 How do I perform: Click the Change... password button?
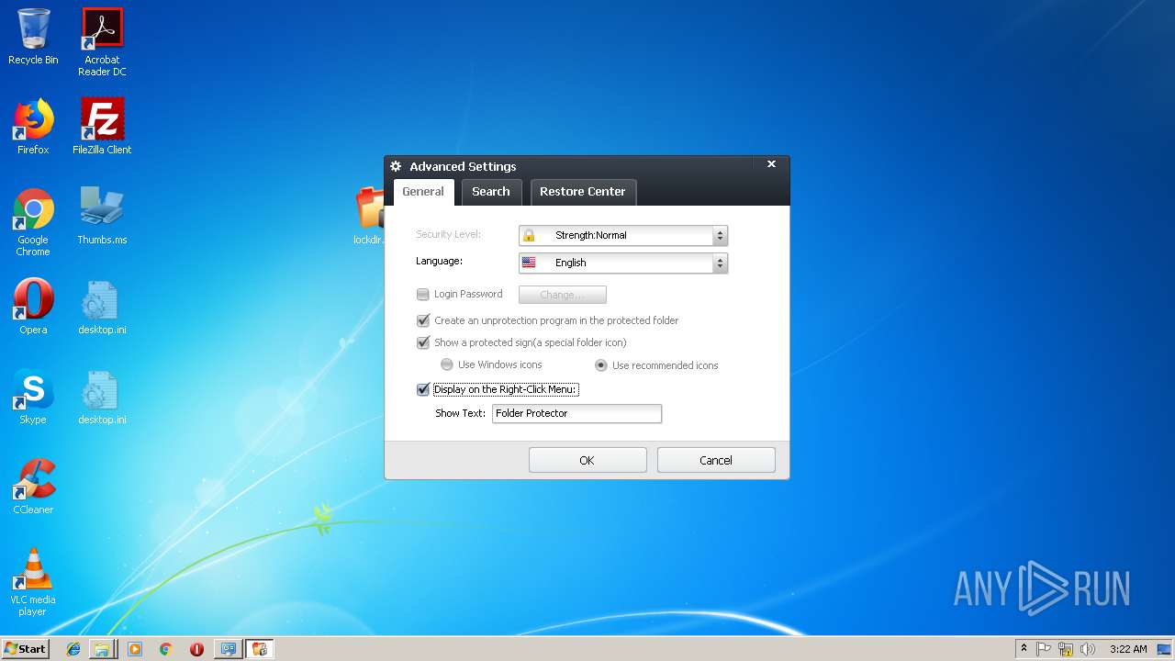point(563,295)
